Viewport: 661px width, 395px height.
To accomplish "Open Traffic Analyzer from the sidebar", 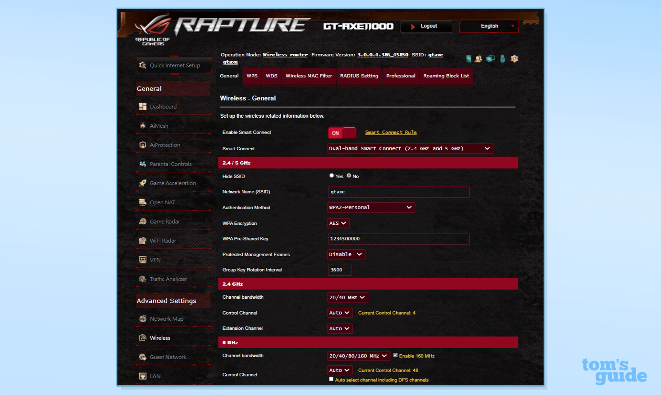I will [173, 279].
